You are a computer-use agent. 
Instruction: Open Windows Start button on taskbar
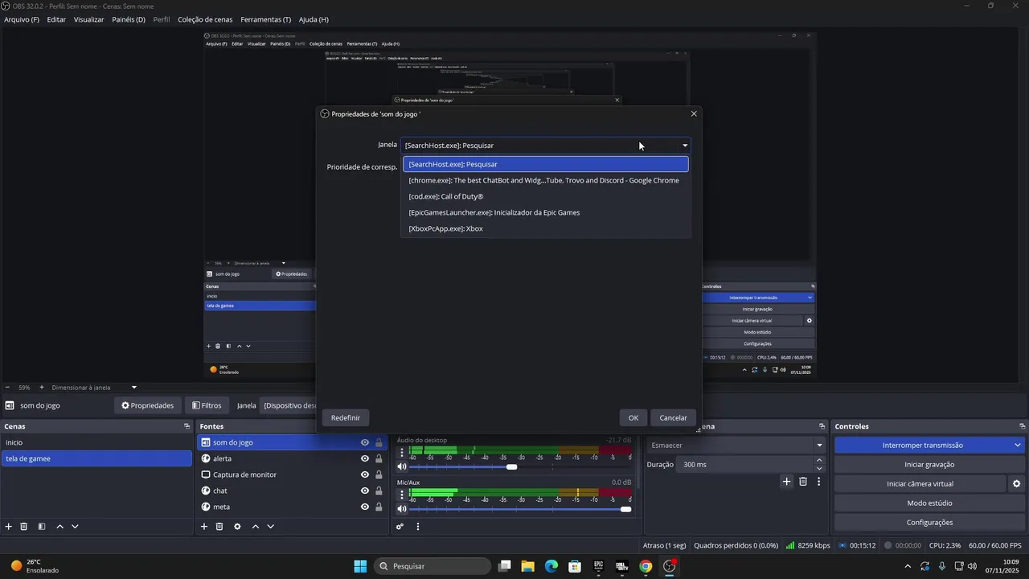pyautogui.click(x=360, y=566)
